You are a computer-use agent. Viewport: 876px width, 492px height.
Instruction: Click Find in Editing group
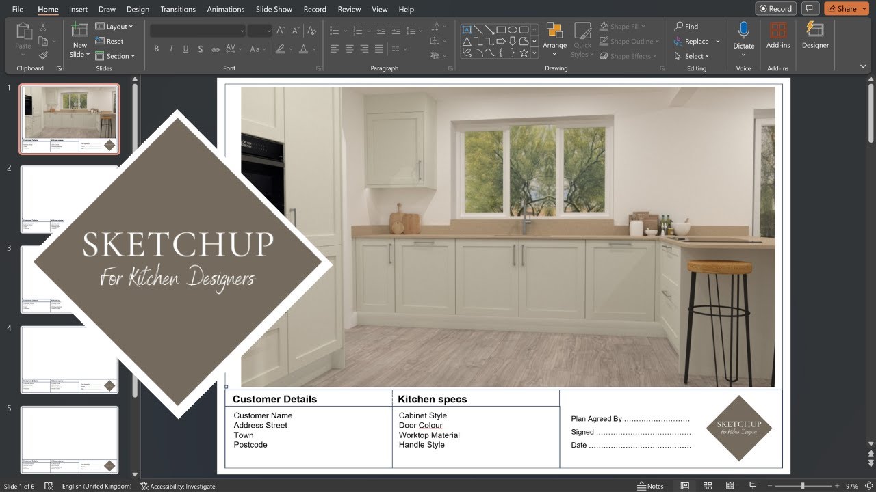pos(686,26)
